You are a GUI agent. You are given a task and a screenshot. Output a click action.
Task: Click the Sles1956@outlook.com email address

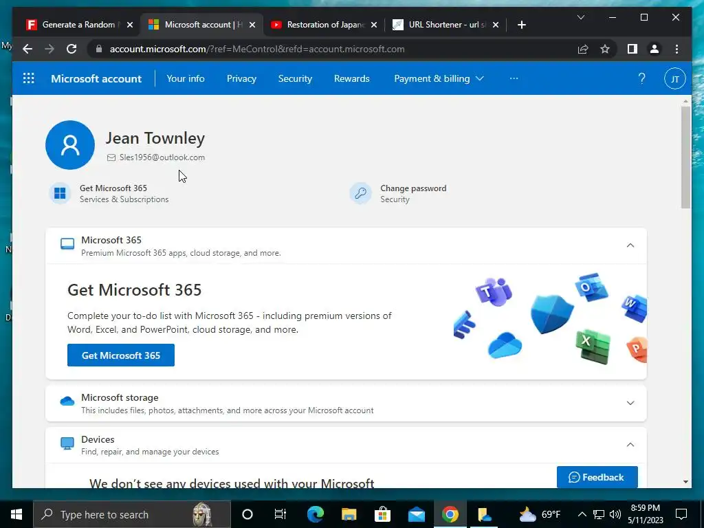tap(162, 157)
